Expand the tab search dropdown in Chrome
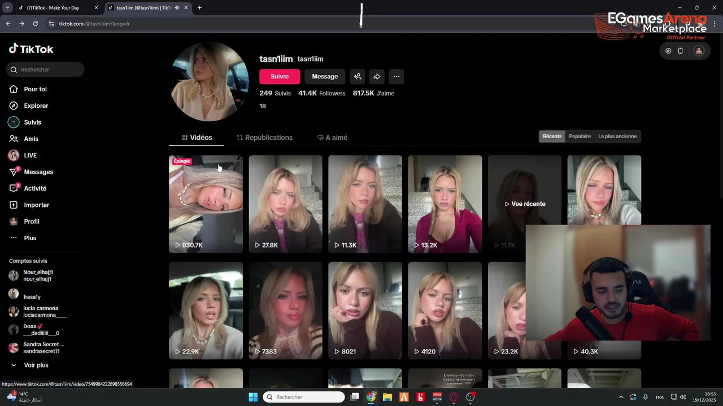The width and height of the screenshot is (723, 406). (x=7, y=8)
